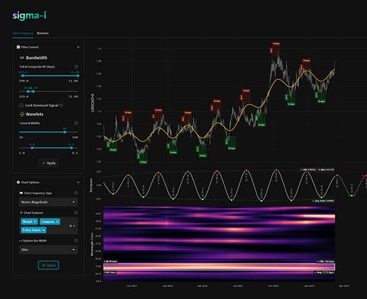Click the first red bandpass peak dot
Image resolution: width=367 pixels, height=299 pixels.
pos(128,174)
